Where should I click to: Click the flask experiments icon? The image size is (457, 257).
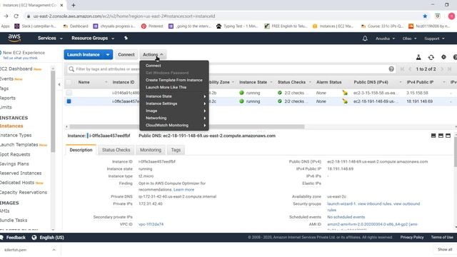[x=418, y=57]
